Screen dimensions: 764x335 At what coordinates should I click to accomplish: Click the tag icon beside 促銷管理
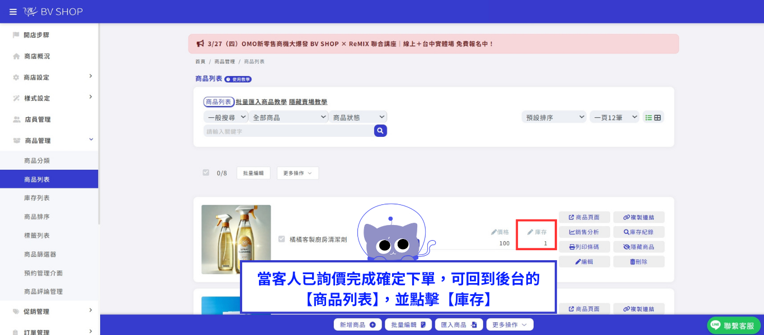[16, 312]
